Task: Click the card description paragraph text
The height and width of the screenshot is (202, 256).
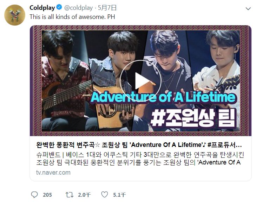Action: pyautogui.click(x=140, y=159)
